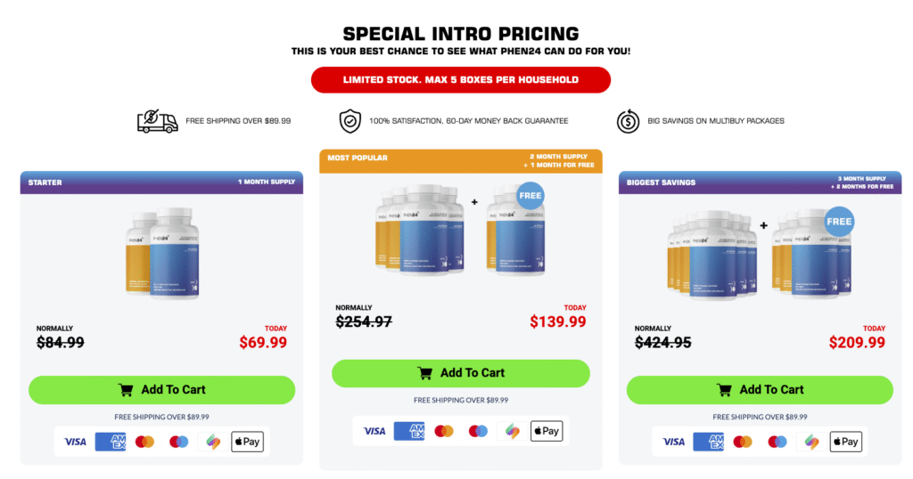The image size is (913, 479).
Task: Click the Mastercard icon in the Most Popular card
Action: (x=443, y=431)
